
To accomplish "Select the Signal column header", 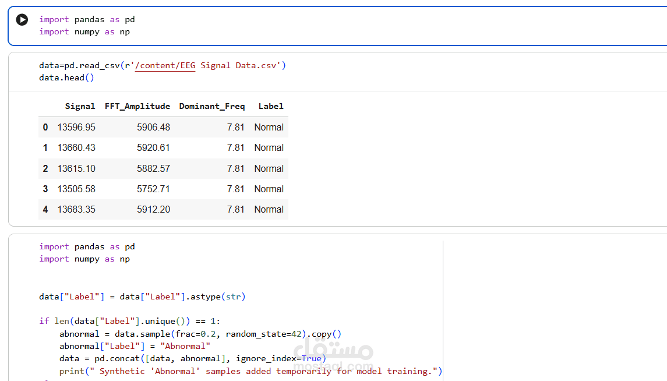I will pyautogui.click(x=80, y=106).
